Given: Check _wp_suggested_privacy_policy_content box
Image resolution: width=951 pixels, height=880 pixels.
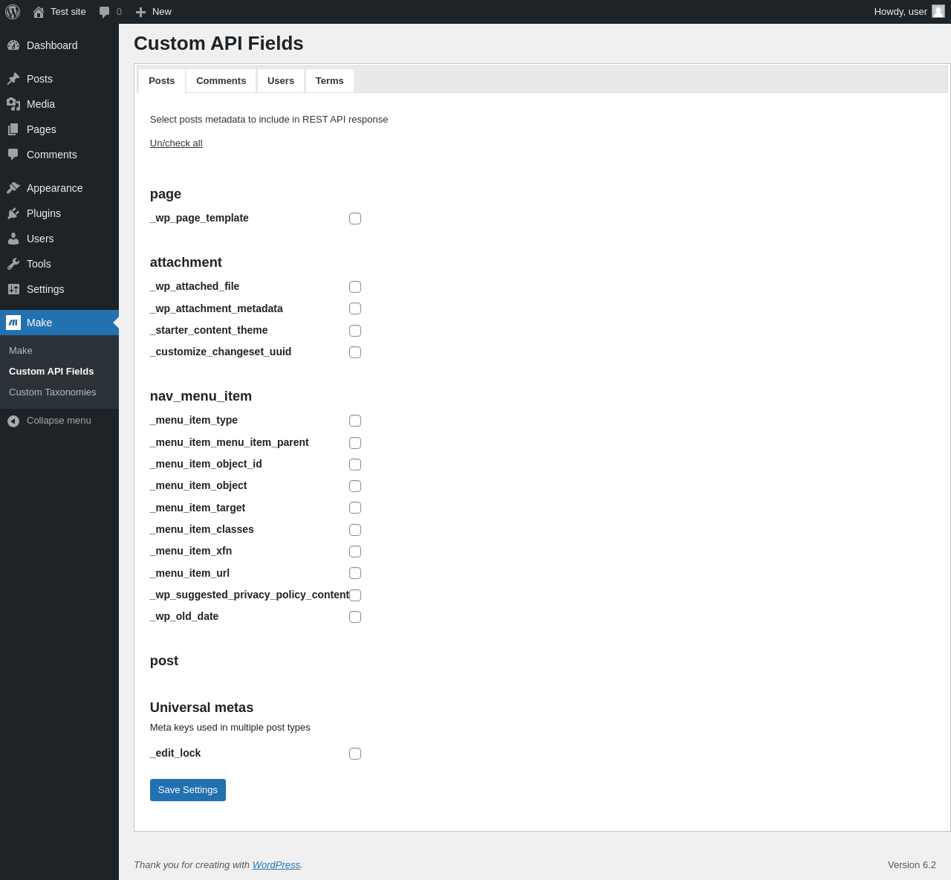Looking at the screenshot, I should click(355, 595).
